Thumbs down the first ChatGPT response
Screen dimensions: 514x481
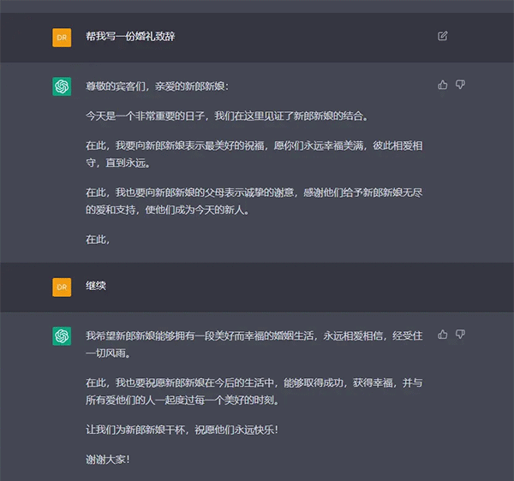coord(460,85)
